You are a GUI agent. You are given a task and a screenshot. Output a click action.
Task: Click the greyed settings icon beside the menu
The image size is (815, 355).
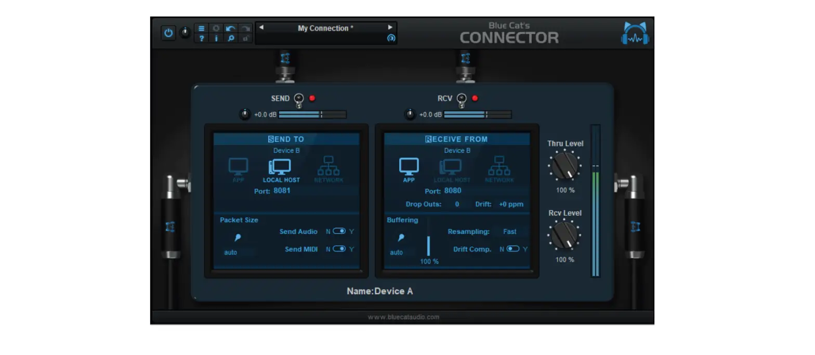216,28
